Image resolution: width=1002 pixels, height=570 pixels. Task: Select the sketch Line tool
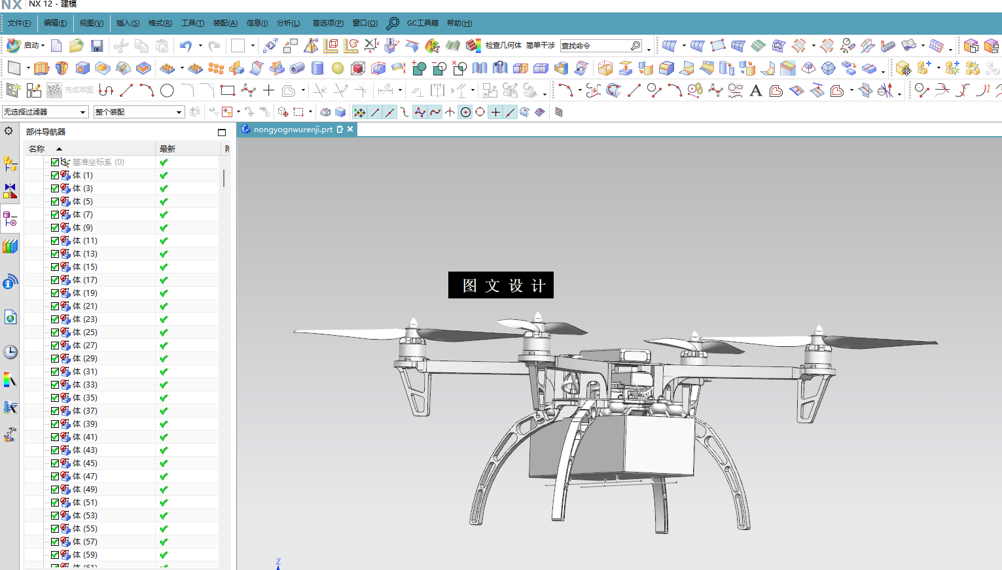tap(126, 90)
